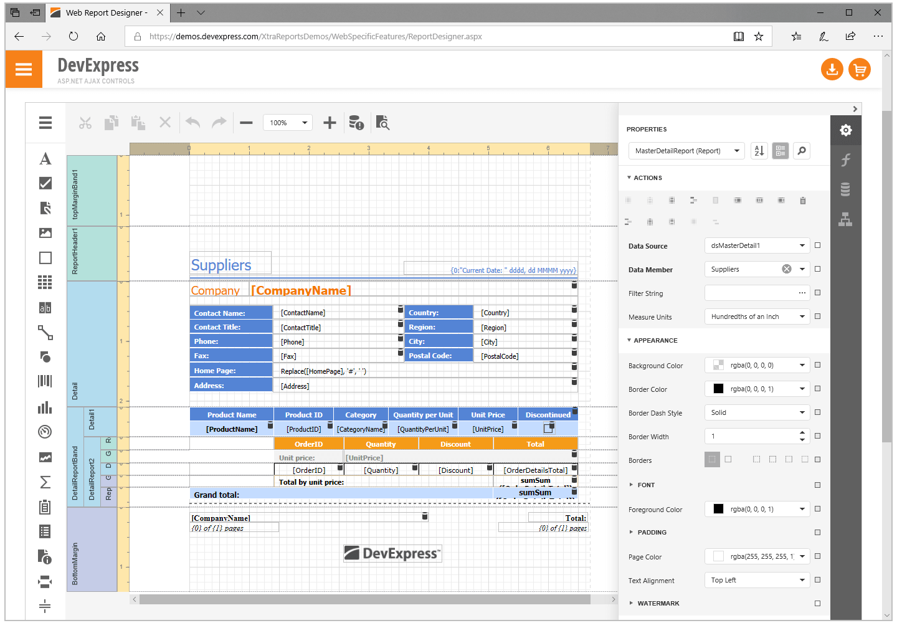This screenshot has height=623, width=897.
Task: Select the Check Box tool in the toolbox
Action: [45, 183]
